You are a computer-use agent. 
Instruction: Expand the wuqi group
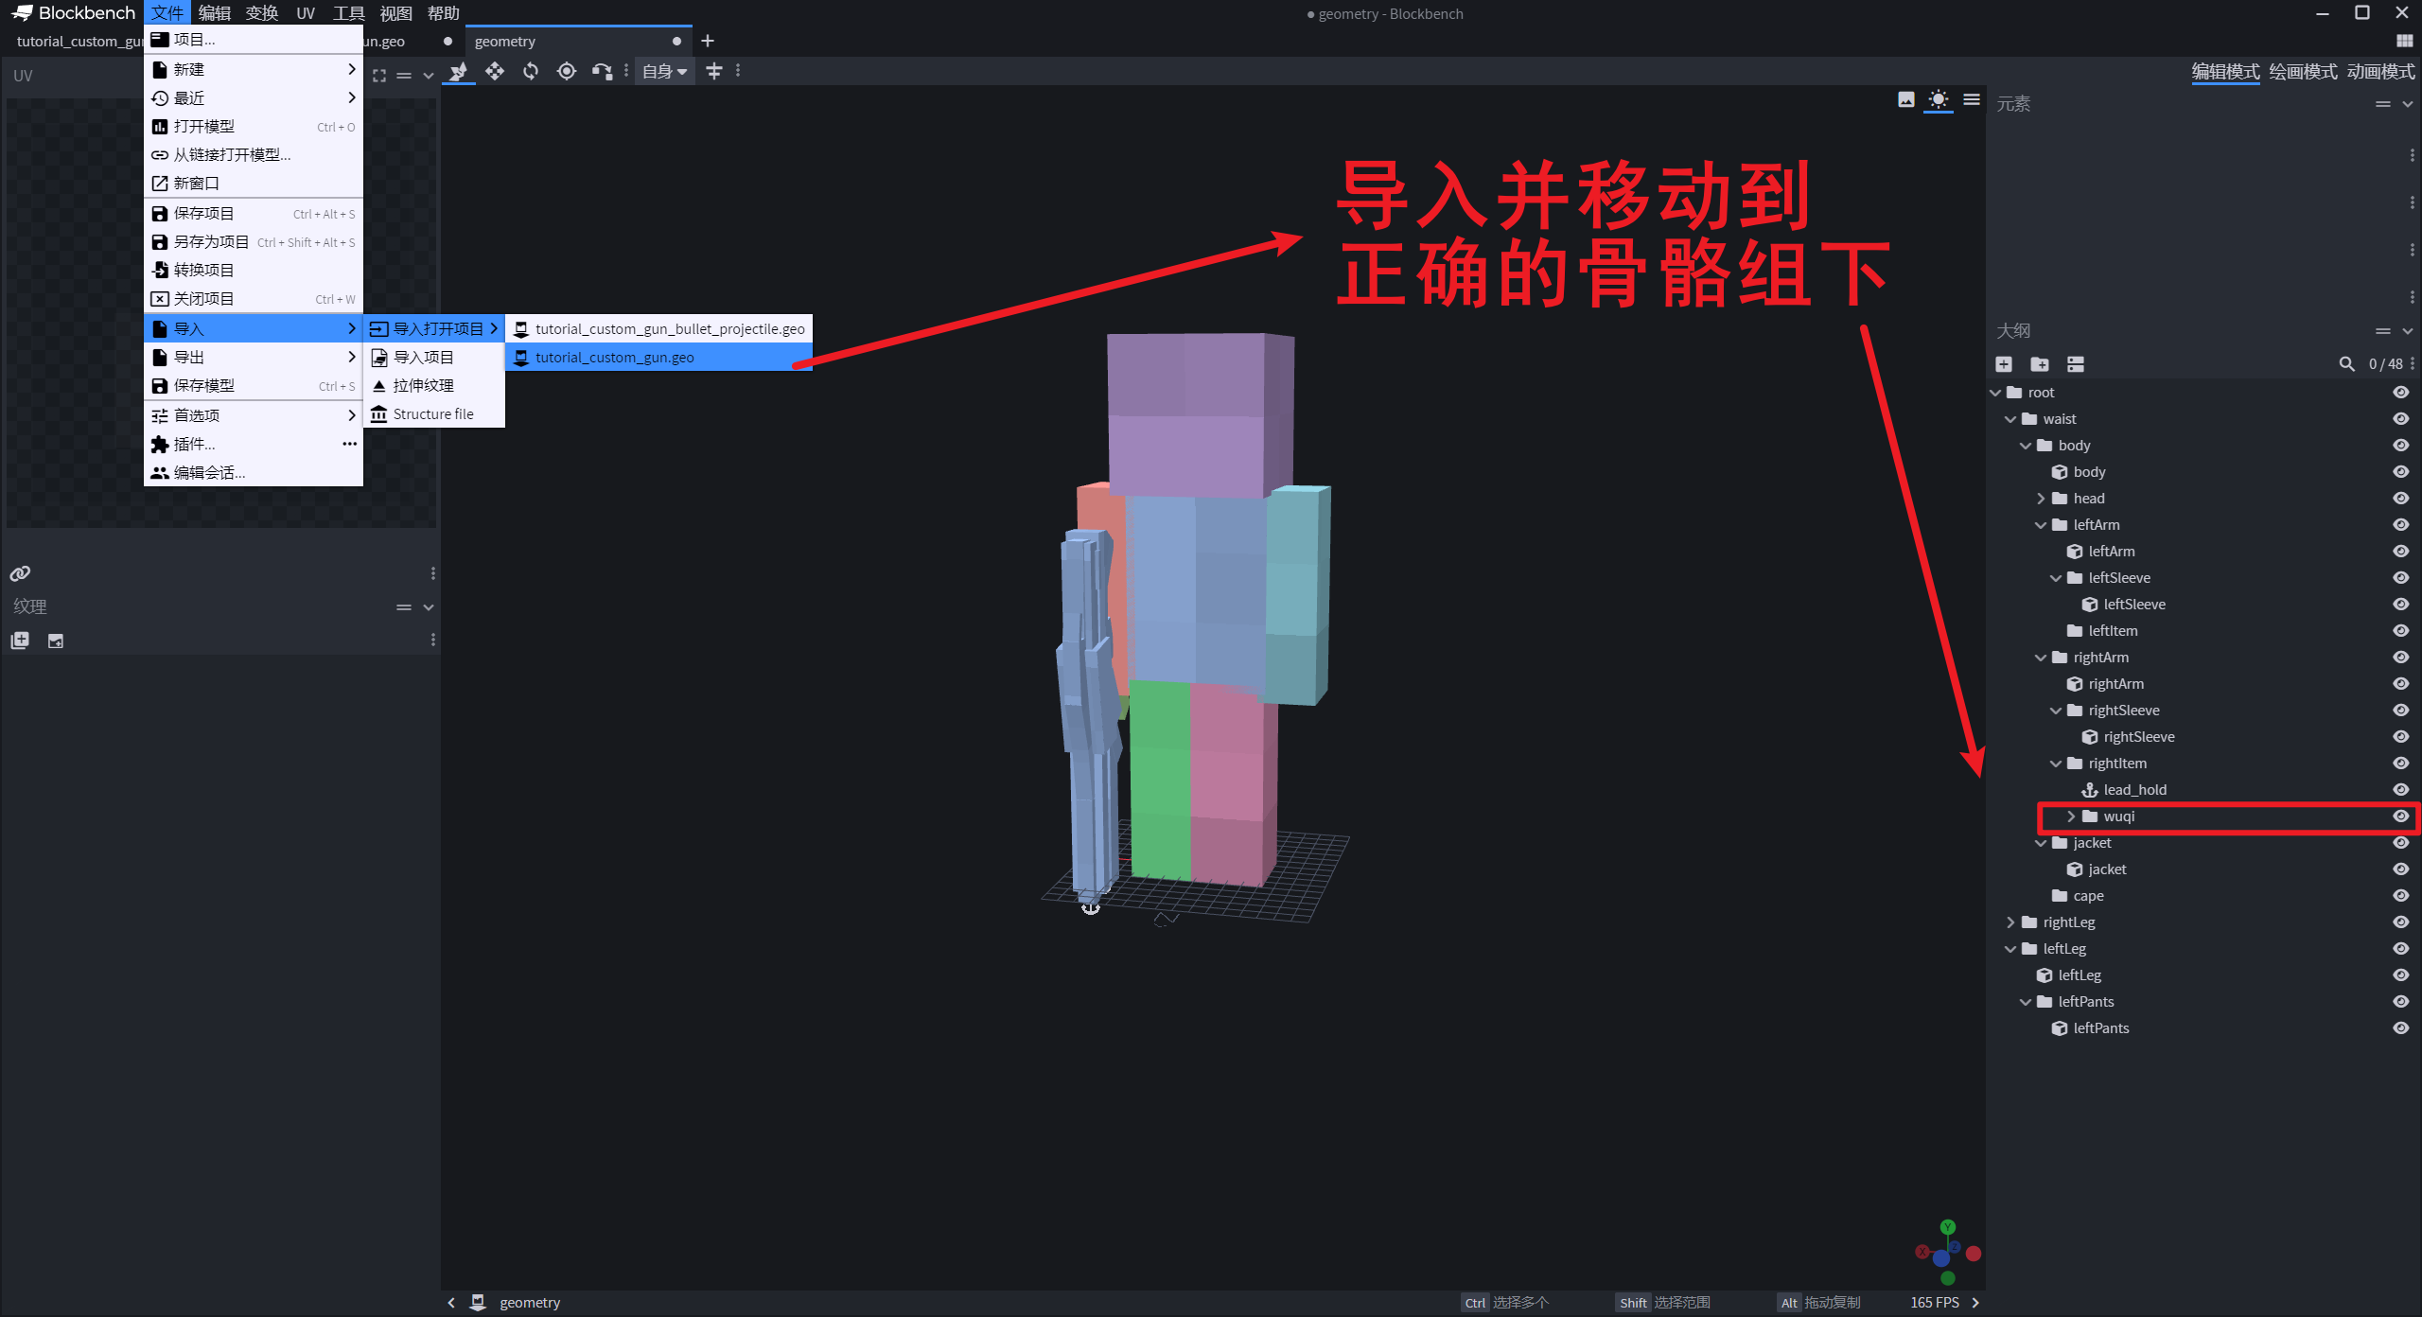pos(2071,817)
